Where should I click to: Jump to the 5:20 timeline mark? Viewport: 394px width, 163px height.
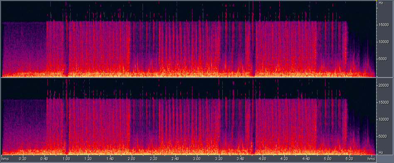pyautogui.click(x=350, y=158)
